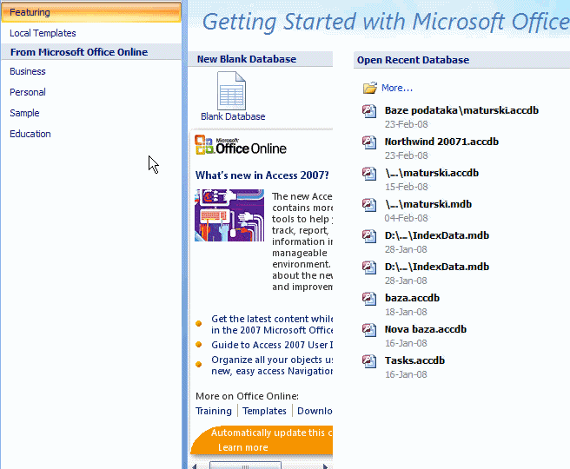Viewport: 570px width, 469px height.
Task: Click the Northwind 20071.accdb file icon
Action: [369, 142]
